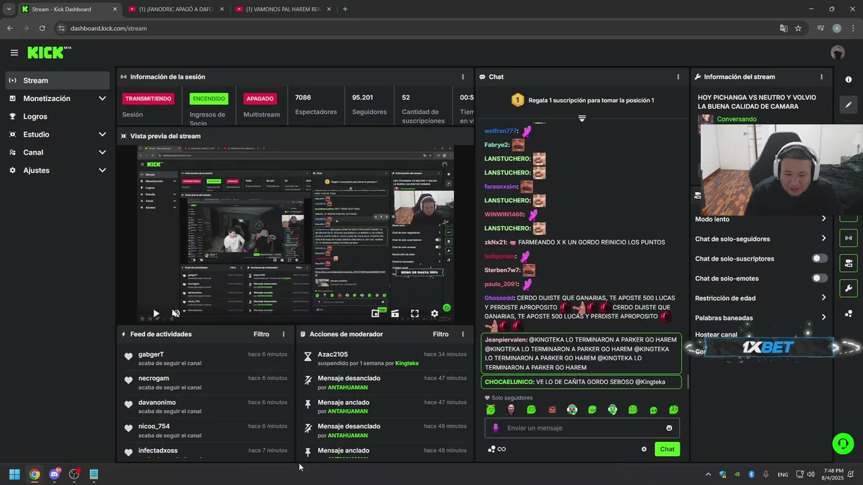Click the Conversando category link
This screenshot has height=485, width=863.
pyautogui.click(x=736, y=119)
